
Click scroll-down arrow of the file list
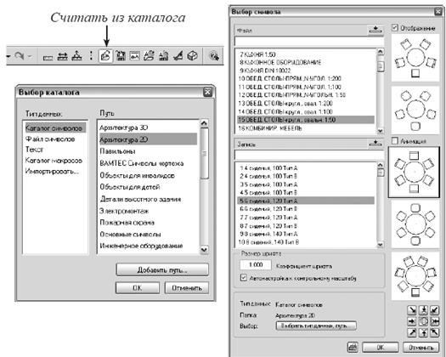point(381,131)
